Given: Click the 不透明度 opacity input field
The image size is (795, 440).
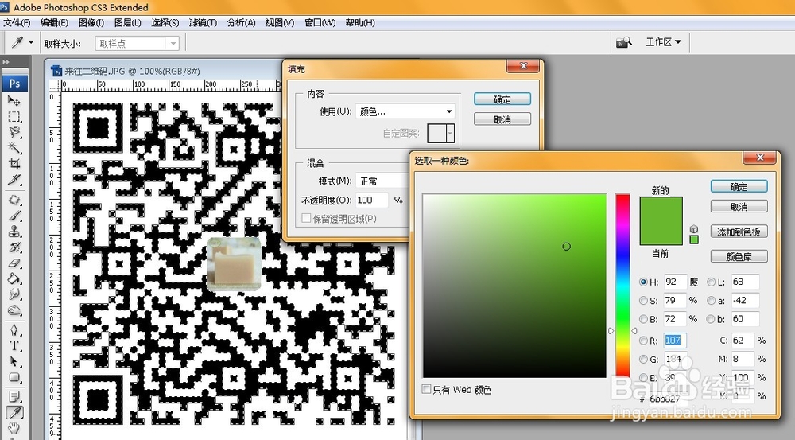Looking at the screenshot, I should point(371,200).
